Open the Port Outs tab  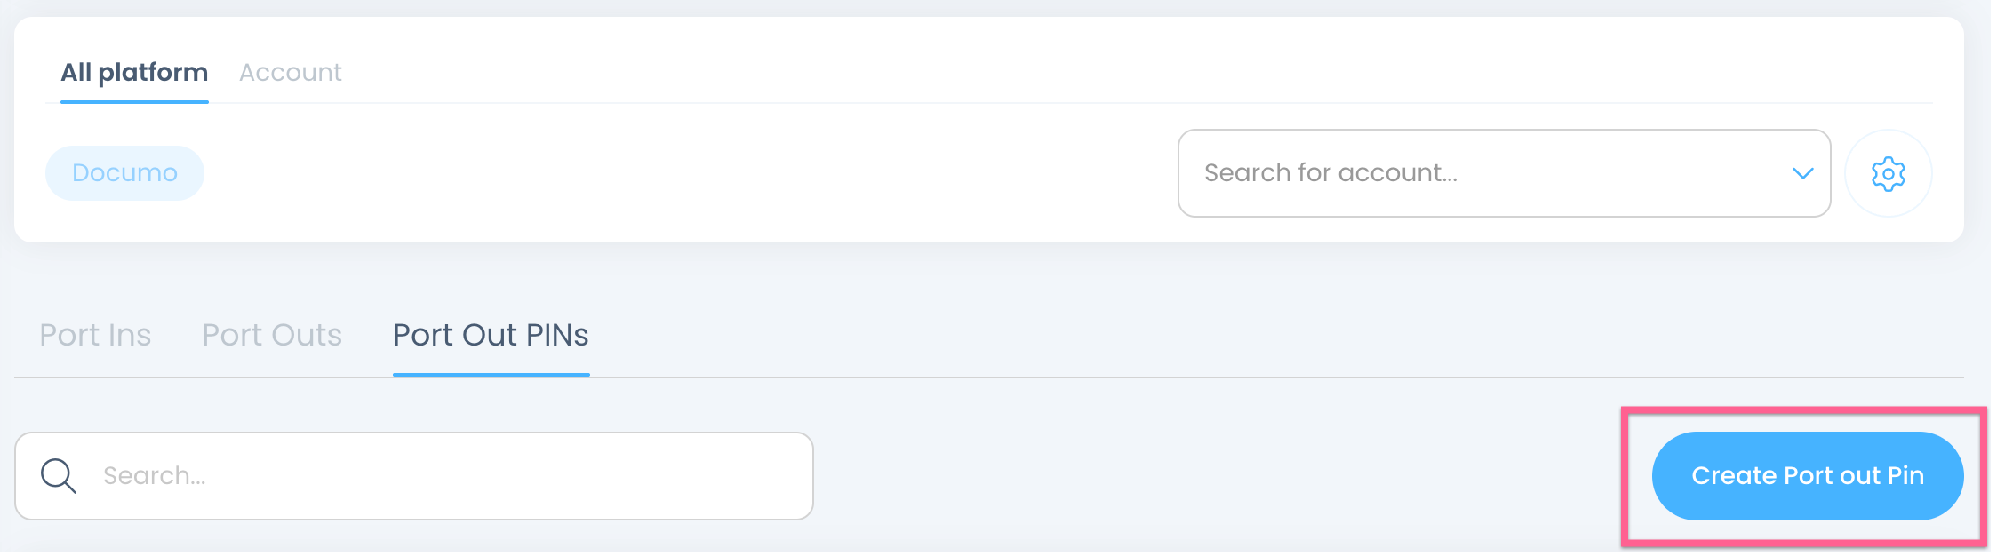[x=272, y=335]
